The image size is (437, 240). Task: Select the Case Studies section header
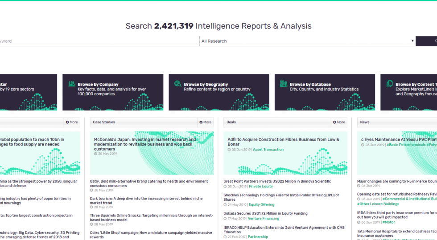click(x=103, y=122)
